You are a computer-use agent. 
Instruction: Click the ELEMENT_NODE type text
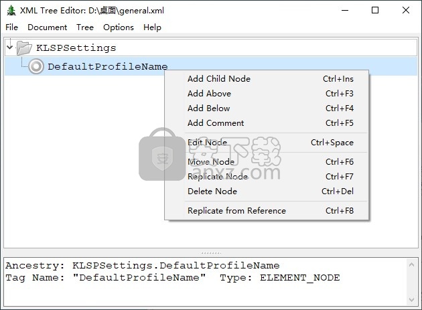300,277
